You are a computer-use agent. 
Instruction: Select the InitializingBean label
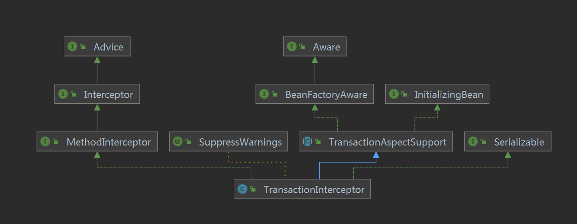tap(449, 95)
